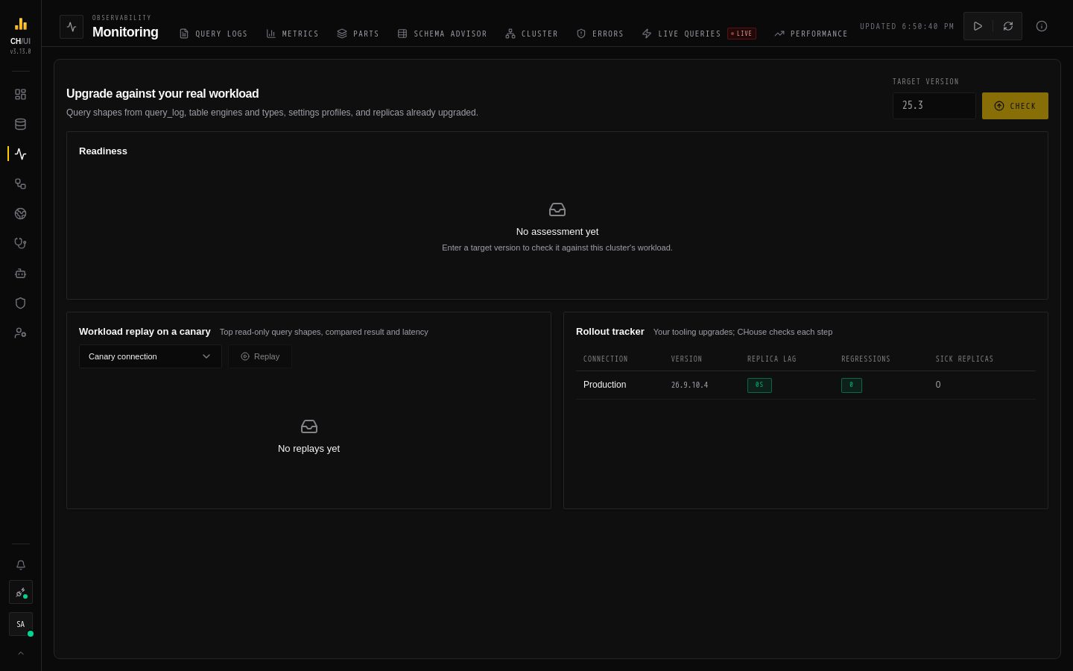
Task: Click the Replica Lag column header
Action: click(771, 359)
